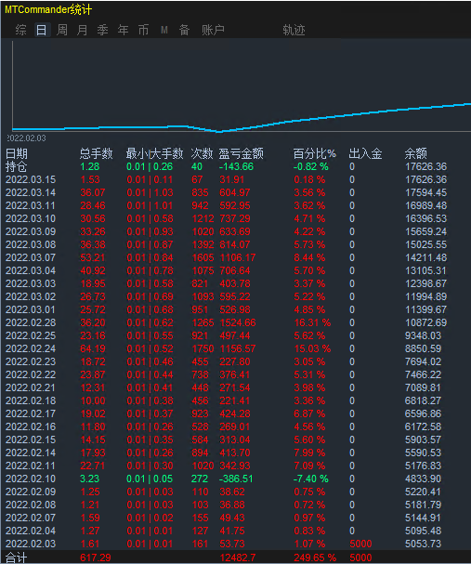
Task: Select the 2022.02.25 date row
Action: coord(31,336)
